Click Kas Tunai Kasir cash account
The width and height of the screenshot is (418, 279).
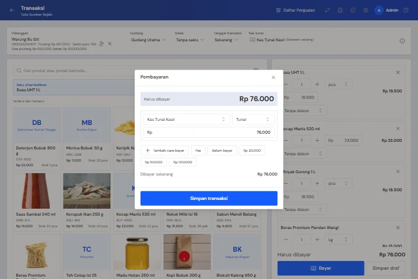282,40
